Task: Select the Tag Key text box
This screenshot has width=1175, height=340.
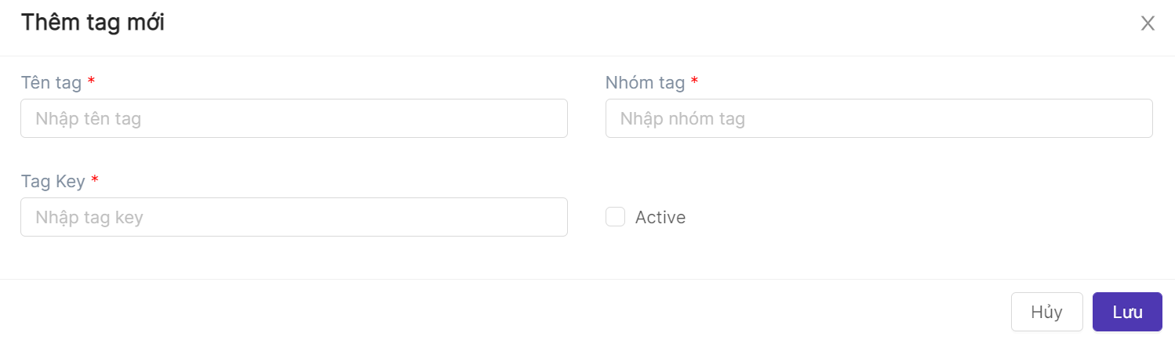Action: pos(293,217)
